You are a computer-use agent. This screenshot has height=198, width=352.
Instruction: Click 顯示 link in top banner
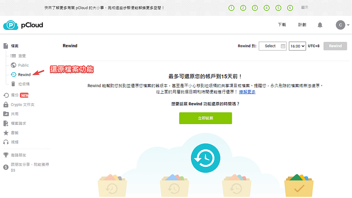pos(304,7)
